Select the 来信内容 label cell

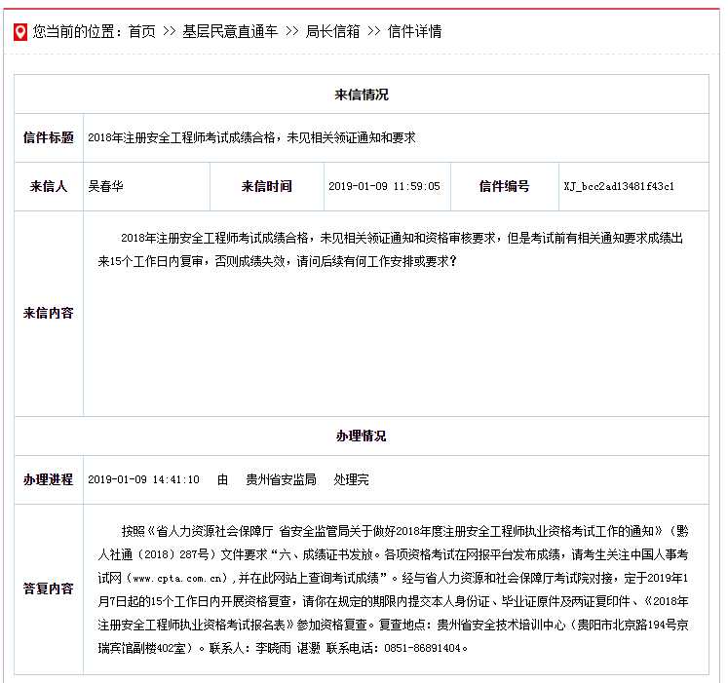(x=49, y=313)
